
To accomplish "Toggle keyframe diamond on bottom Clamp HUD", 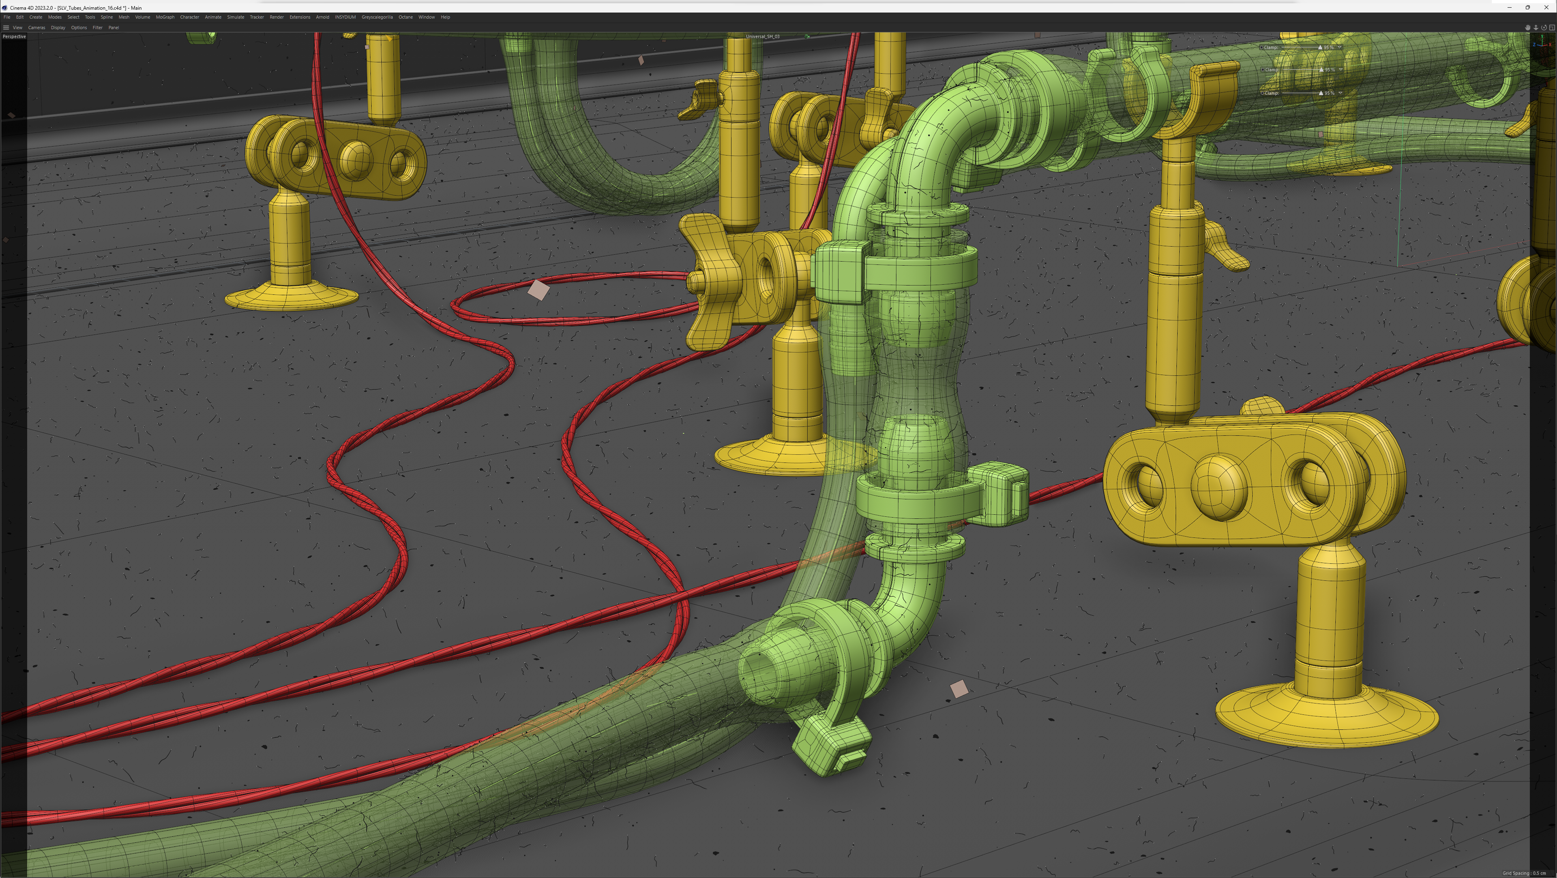I will pyautogui.click(x=1262, y=93).
